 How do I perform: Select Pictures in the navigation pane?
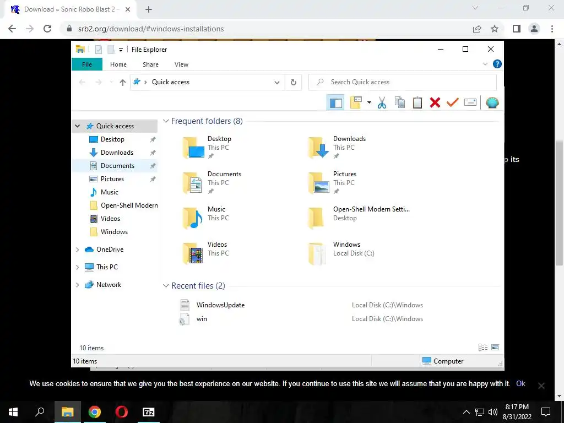tap(112, 179)
